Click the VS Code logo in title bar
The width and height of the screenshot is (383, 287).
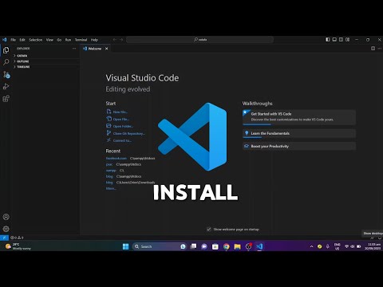[4, 40]
